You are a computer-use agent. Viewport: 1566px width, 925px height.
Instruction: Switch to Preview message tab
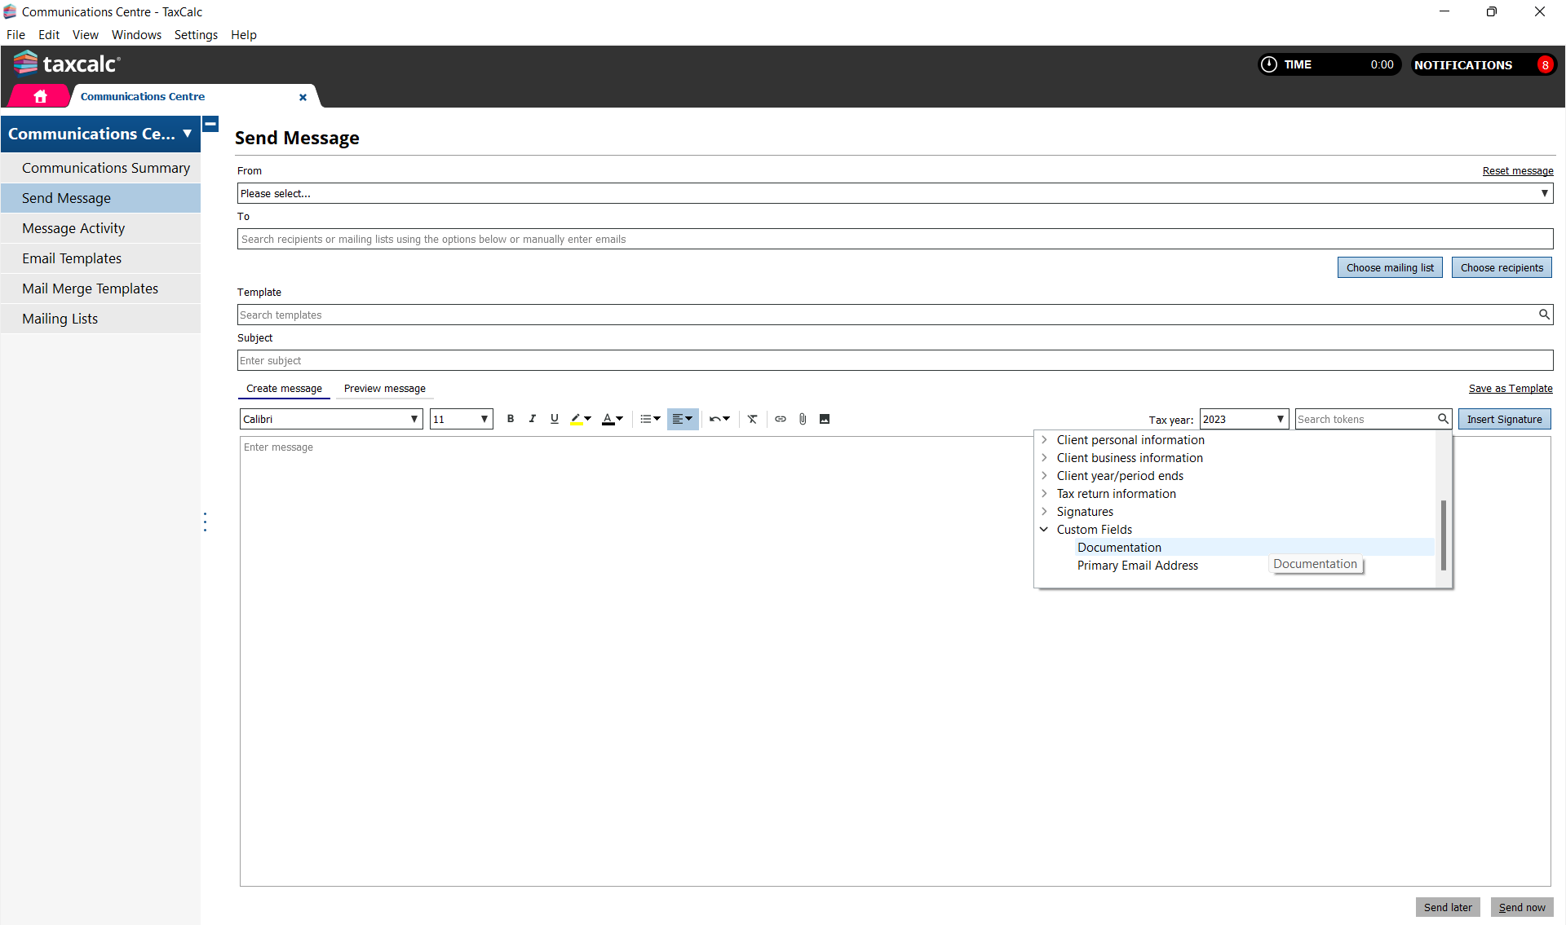(x=384, y=389)
